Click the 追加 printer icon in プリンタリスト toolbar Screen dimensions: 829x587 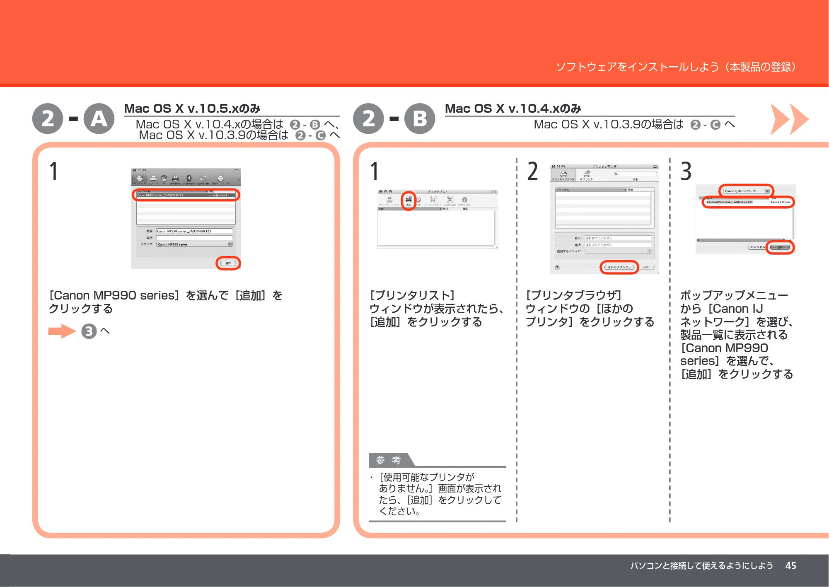(x=408, y=201)
